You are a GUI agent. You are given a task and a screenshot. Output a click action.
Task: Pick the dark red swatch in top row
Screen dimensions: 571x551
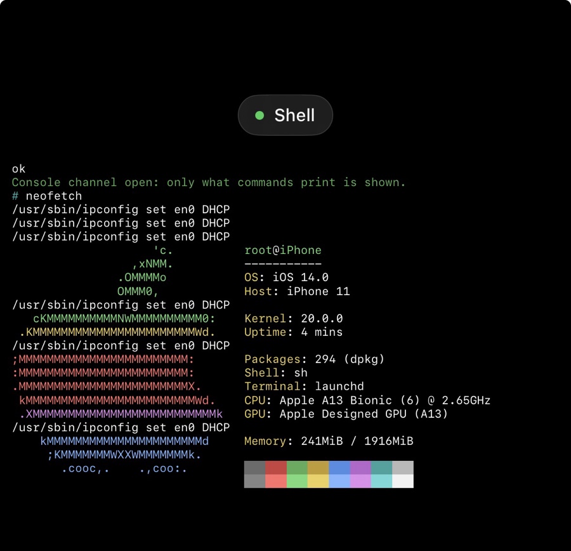coord(276,468)
